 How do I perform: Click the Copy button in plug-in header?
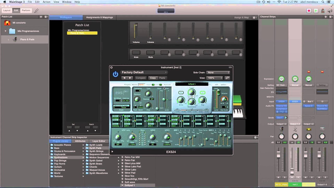(153, 78)
